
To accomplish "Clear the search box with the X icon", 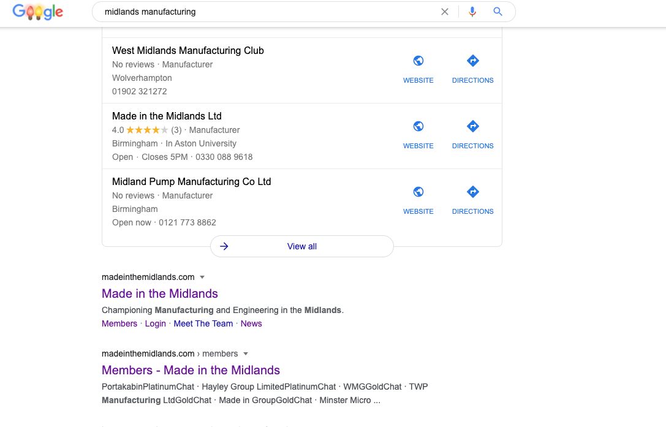I will 445,12.
